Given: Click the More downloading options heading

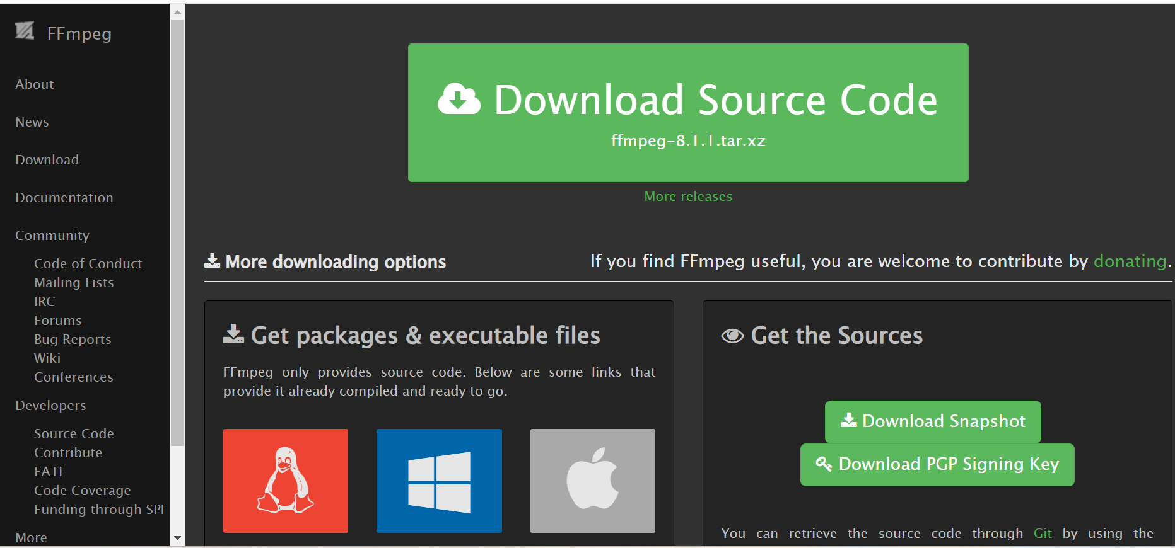Looking at the screenshot, I should [x=336, y=262].
